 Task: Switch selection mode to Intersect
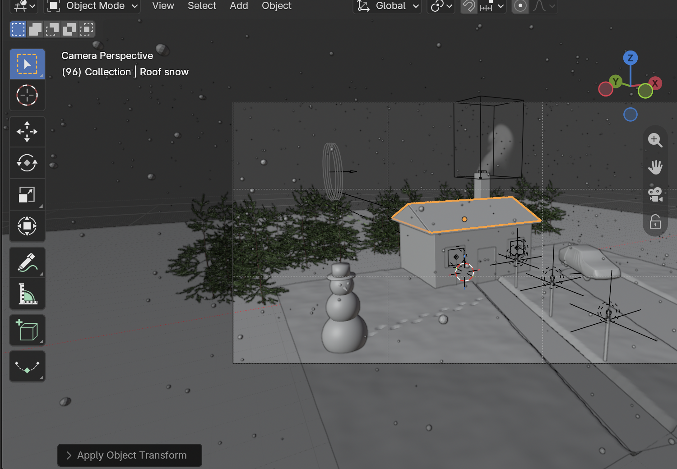tap(87, 29)
